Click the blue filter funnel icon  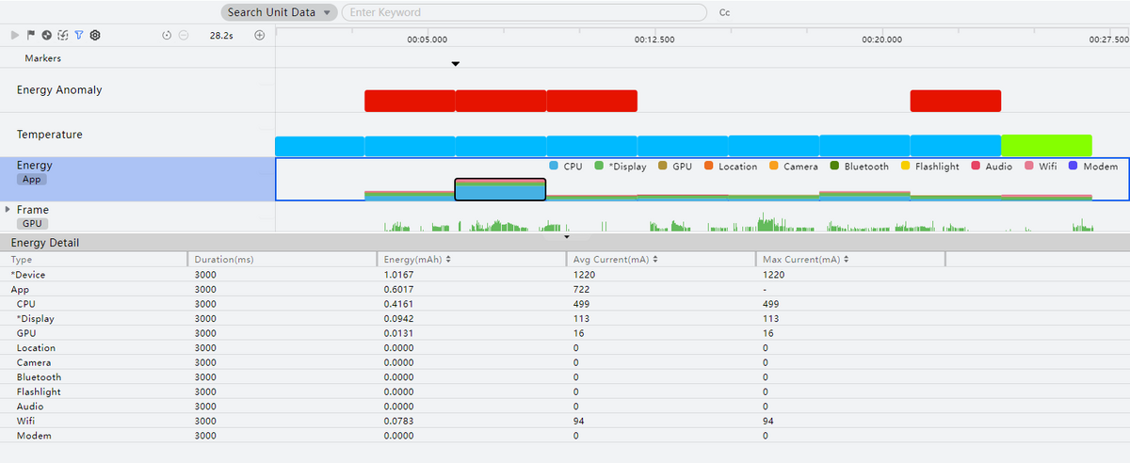[79, 35]
